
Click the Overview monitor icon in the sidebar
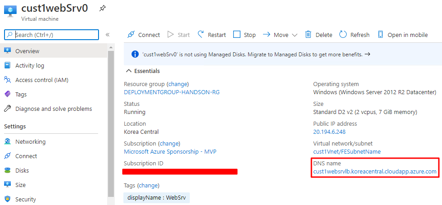coord(8,51)
